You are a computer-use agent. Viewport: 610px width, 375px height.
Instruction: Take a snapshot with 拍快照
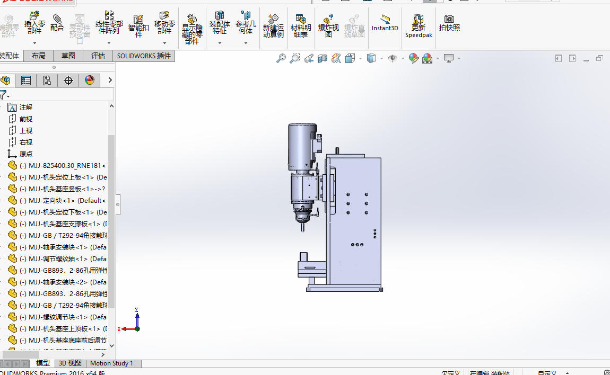(x=449, y=23)
